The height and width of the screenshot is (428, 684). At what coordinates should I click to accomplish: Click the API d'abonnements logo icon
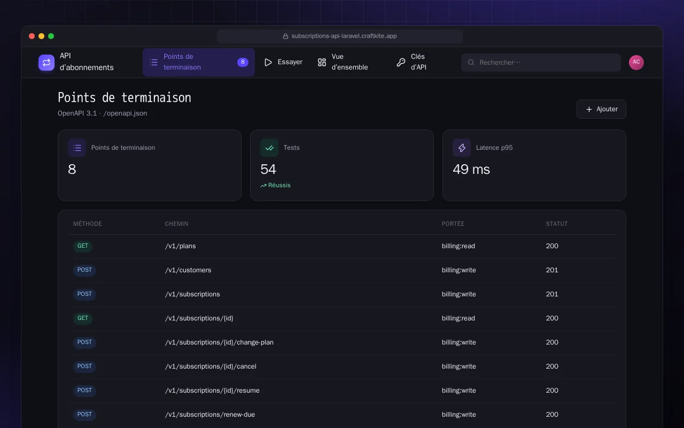click(46, 63)
